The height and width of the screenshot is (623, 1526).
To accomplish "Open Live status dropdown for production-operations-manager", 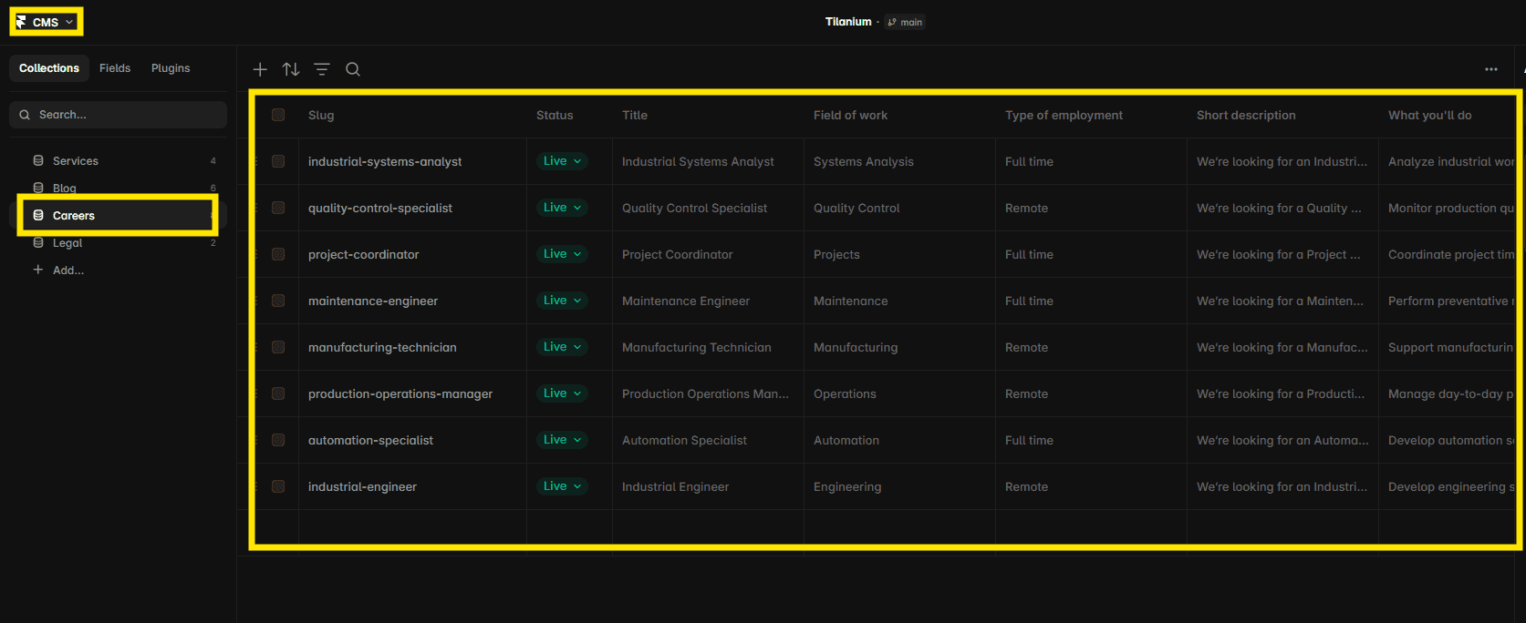I will pos(562,393).
